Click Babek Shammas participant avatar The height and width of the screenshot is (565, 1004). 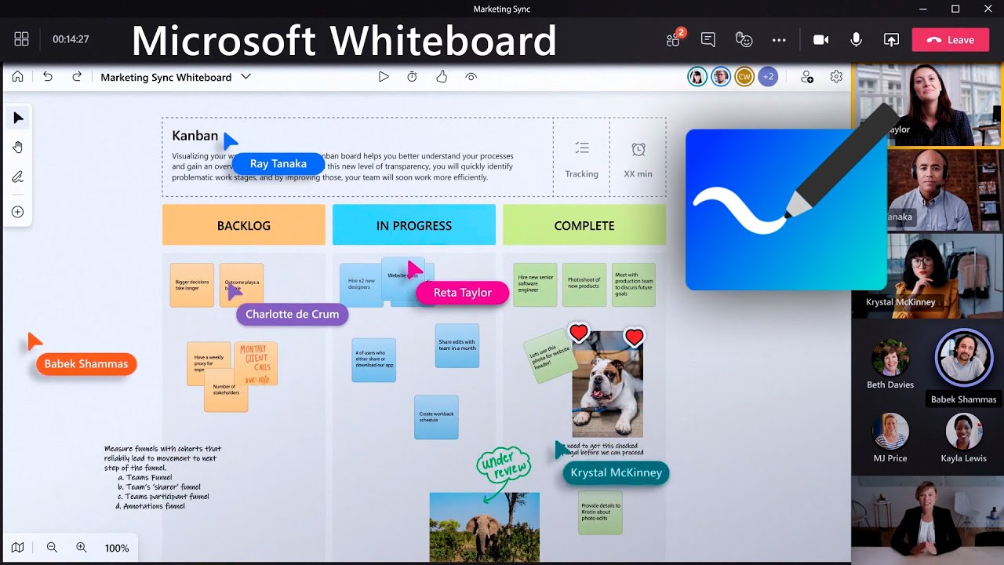[x=964, y=358]
